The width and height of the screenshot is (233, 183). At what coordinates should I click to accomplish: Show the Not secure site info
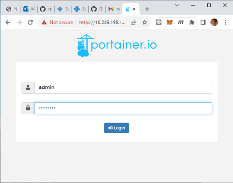(x=58, y=22)
